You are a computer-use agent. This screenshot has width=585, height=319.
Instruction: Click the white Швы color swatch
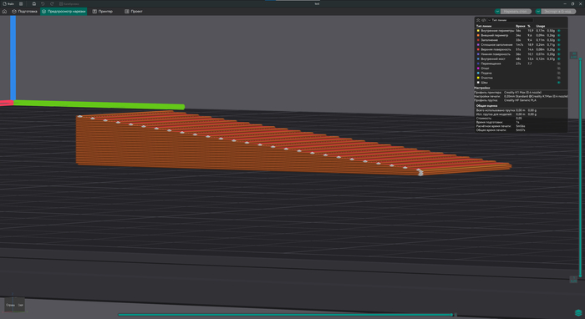(478, 83)
